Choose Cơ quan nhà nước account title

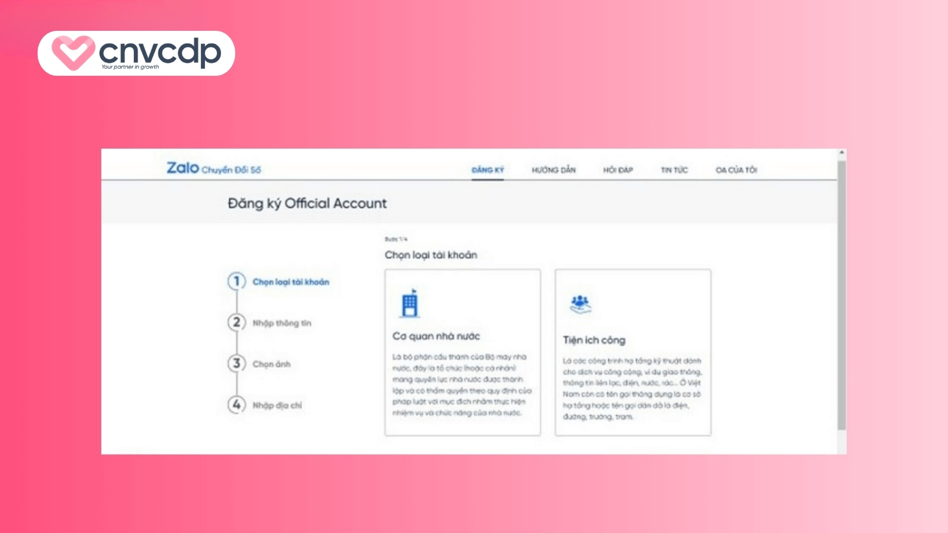436,336
